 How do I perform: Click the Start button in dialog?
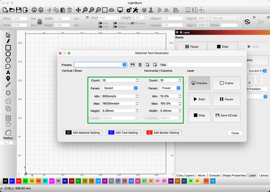tap(199, 99)
